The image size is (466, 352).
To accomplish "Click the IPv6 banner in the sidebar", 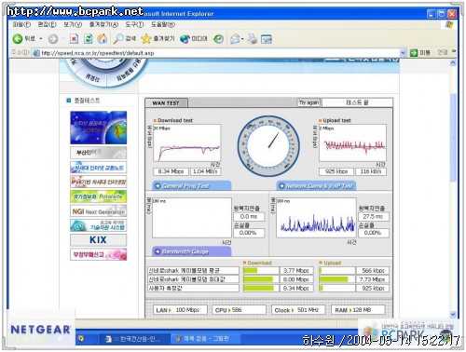I will click(98, 182).
